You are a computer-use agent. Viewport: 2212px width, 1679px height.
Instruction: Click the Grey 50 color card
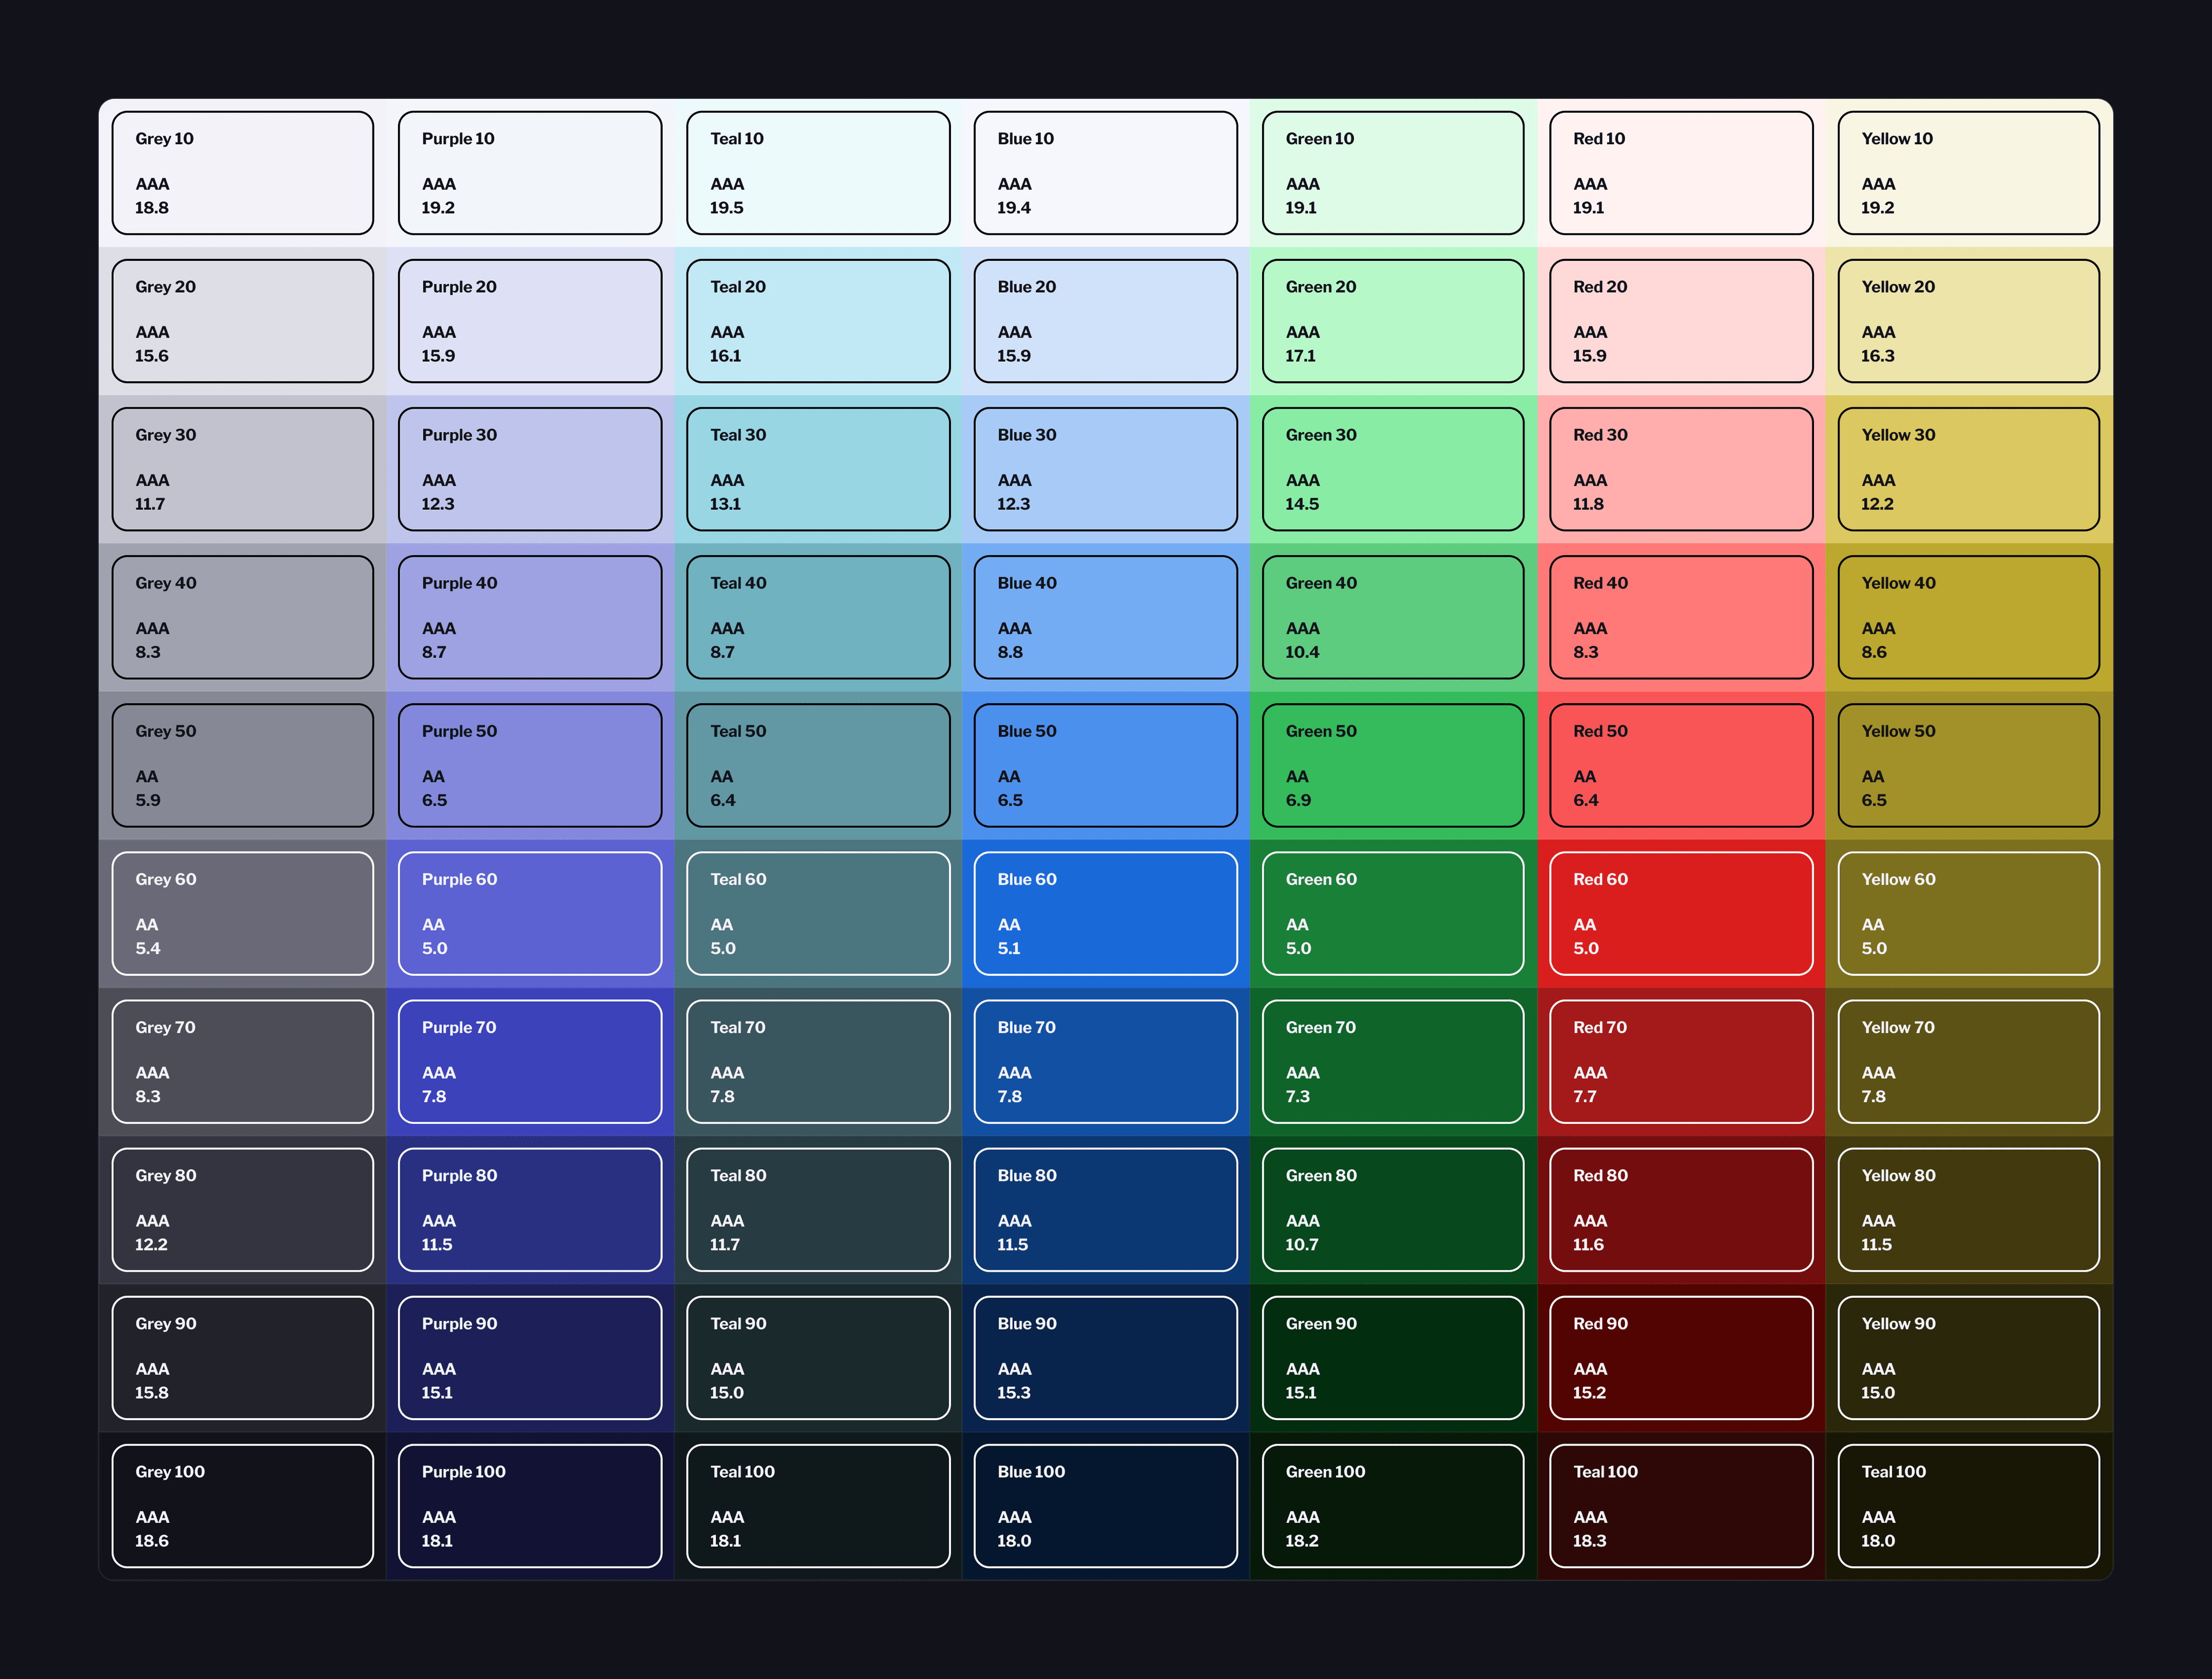click(242, 765)
